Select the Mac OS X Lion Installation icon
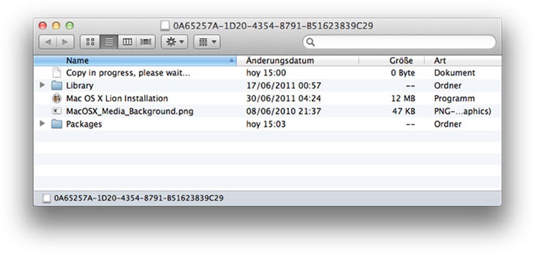This screenshot has height=254, width=535. point(57,98)
